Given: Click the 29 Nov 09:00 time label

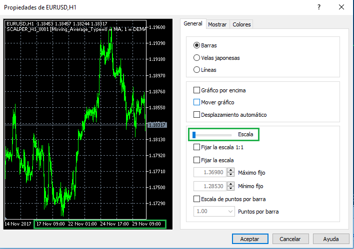Looking at the screenshot, I should pos(146,224).
